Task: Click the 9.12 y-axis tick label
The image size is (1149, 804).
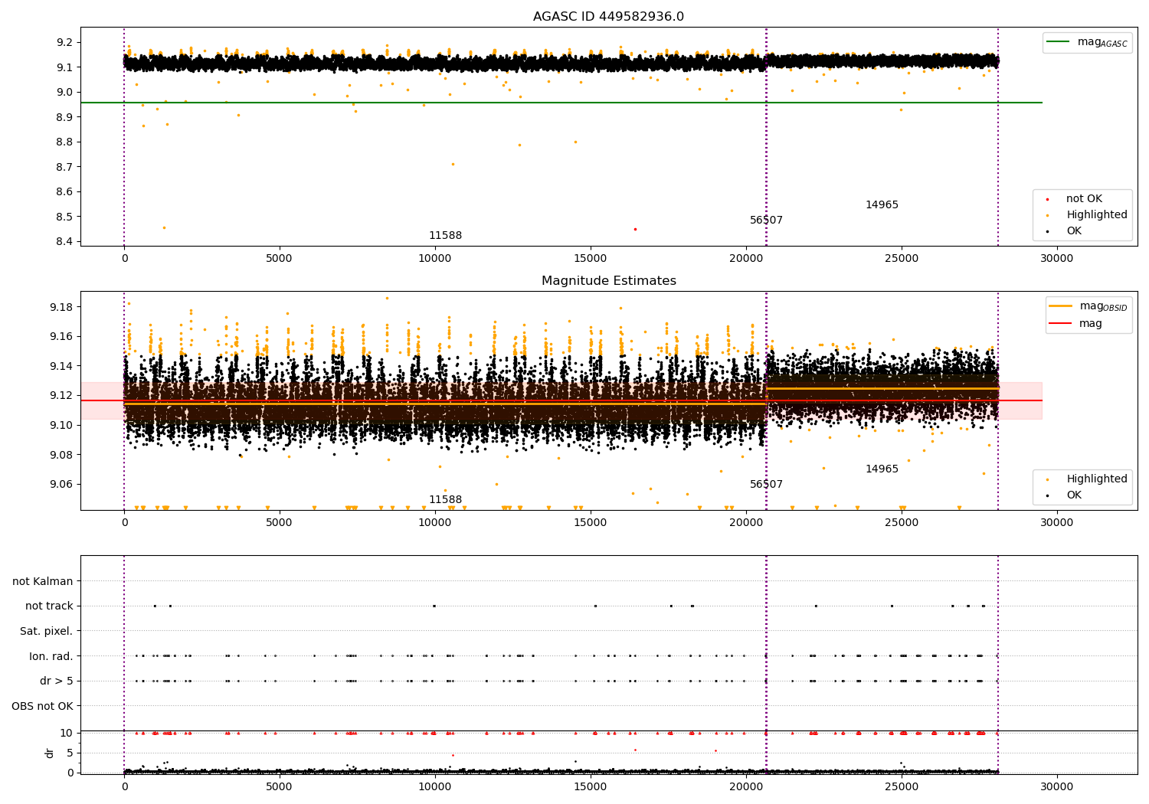Action: point(63,396)
